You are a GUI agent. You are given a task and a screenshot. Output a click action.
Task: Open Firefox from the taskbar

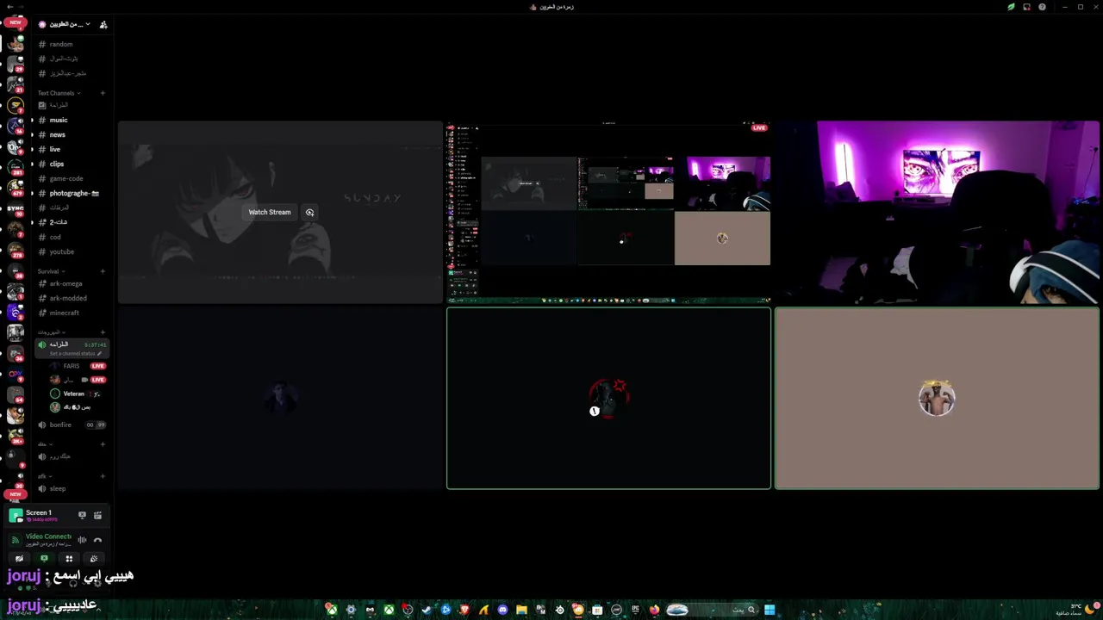tap(654, 610)
